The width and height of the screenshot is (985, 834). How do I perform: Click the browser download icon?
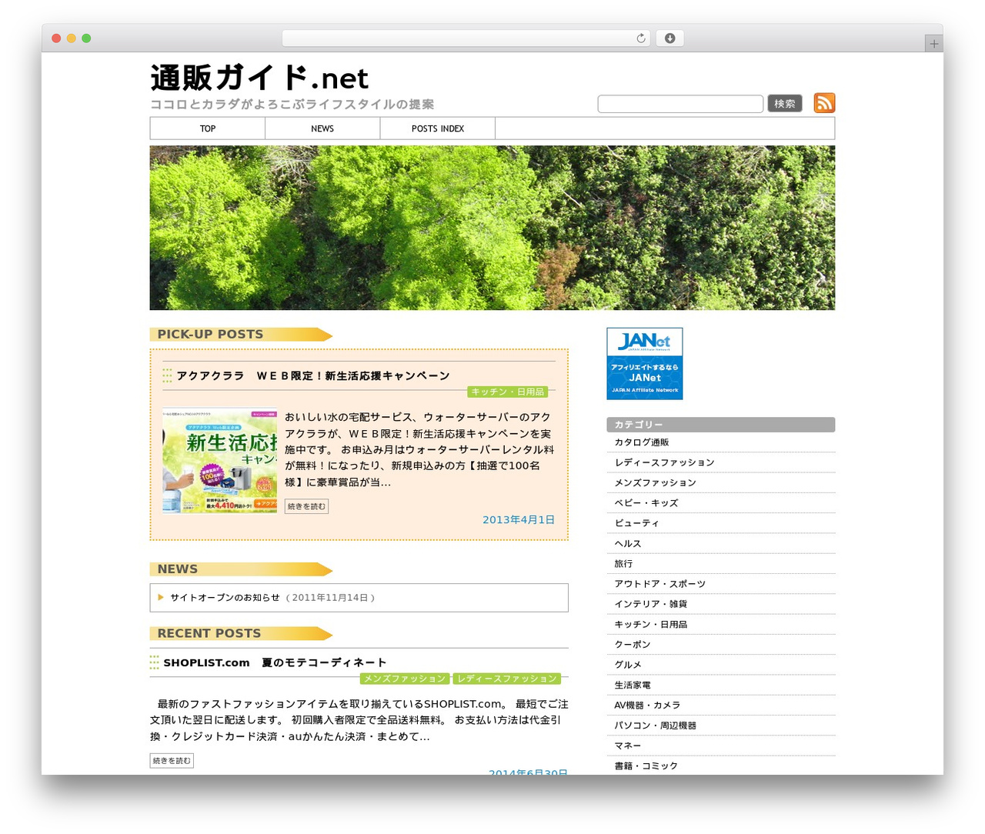669,38
